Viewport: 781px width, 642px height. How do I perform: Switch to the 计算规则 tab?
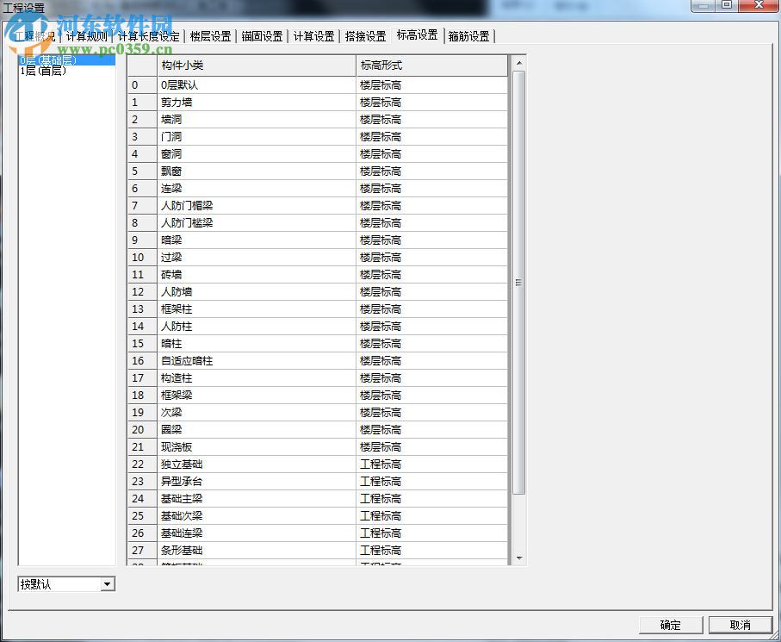point(87,36)
